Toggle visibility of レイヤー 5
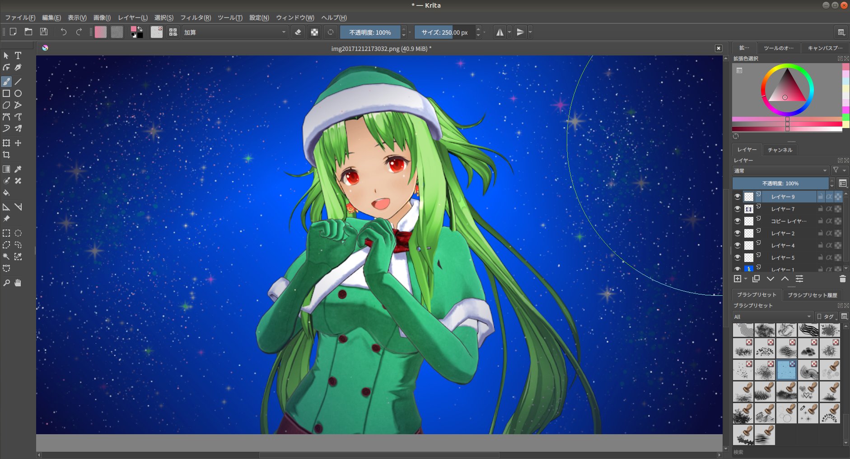Viewport: 850px width, 459px height. tap(738, 257)
